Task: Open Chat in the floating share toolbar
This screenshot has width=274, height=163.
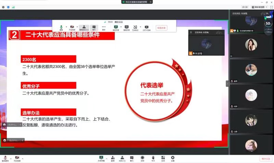Action: (94, 27)
